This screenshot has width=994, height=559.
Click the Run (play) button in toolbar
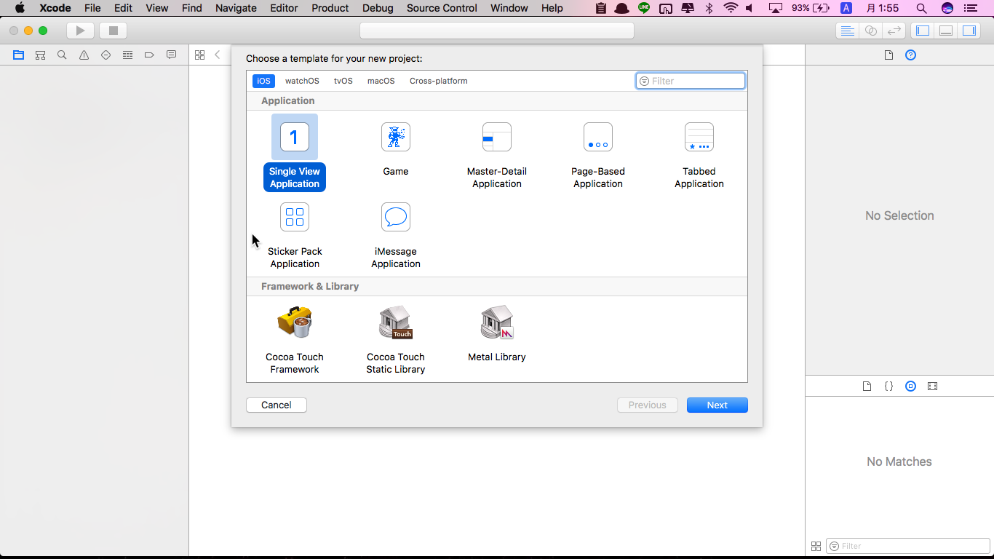(80, 31)
